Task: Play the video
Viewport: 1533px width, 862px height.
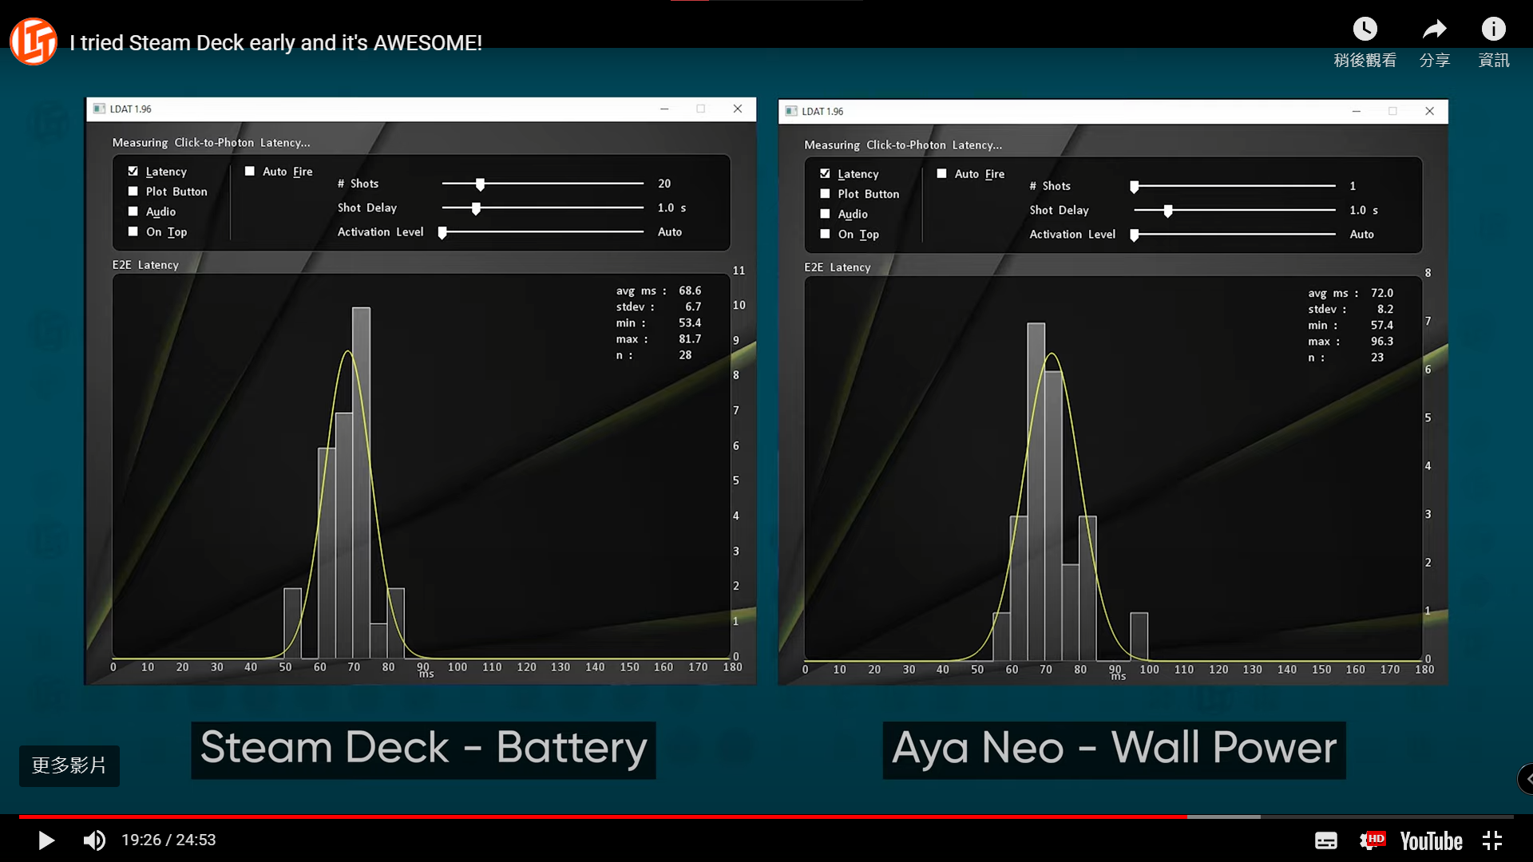Action: (46, 840)
